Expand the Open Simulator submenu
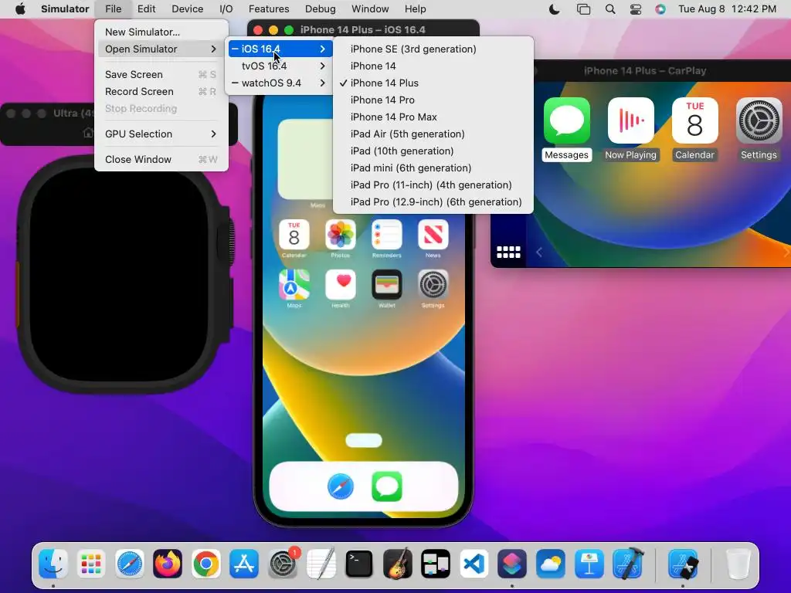The width and height of the screenshot is (791, 593). coord(161,49)
